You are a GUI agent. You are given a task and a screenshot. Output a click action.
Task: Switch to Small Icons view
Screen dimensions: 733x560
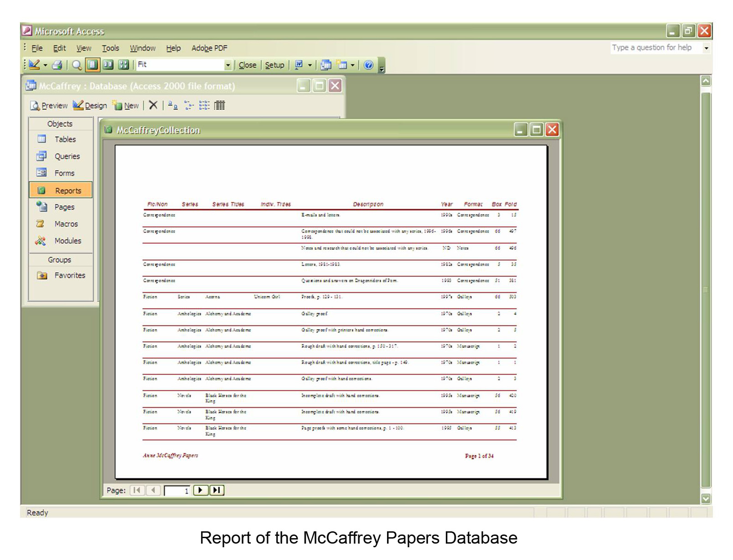(189, 106)
